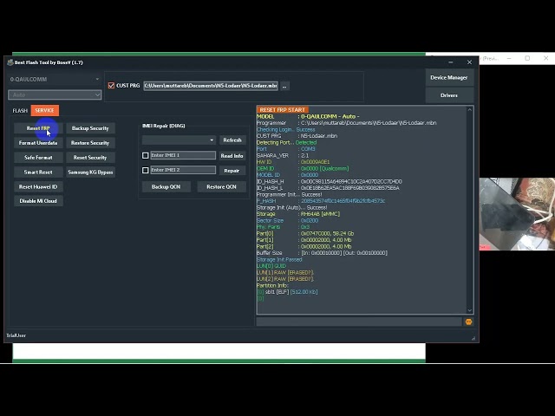Screen dimensions: 555x416
Task: Click Disable Mi Cloud button
Action: (38, 201)
